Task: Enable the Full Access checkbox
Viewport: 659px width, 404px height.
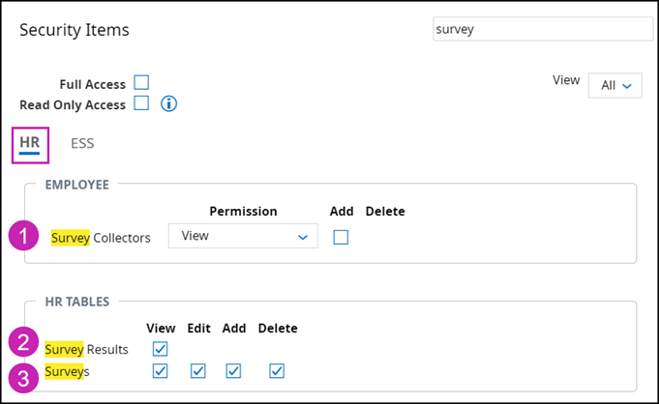Action: 141,83
